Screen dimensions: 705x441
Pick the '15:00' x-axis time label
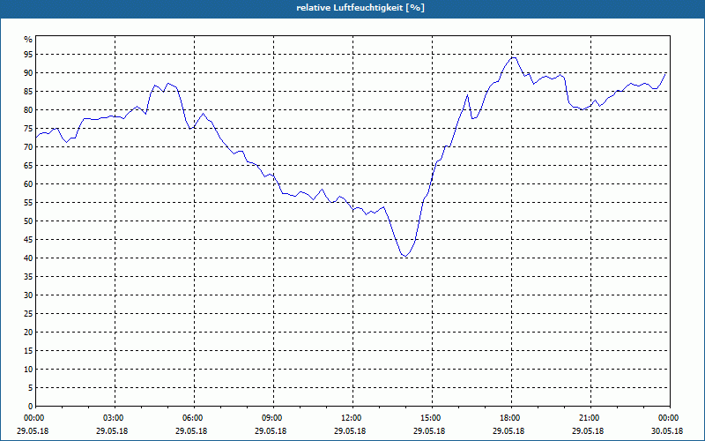[429, 418]
